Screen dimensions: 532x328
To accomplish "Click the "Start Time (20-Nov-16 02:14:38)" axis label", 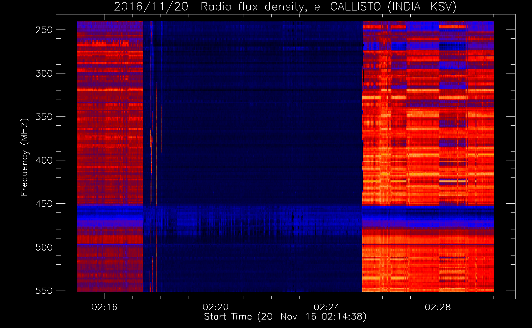I will [285, 317].
